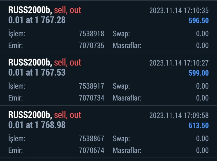217x161 pixels.
Task: Open the RUSS2000b deal closed at 1 767.28
Action: coord(37,20)
